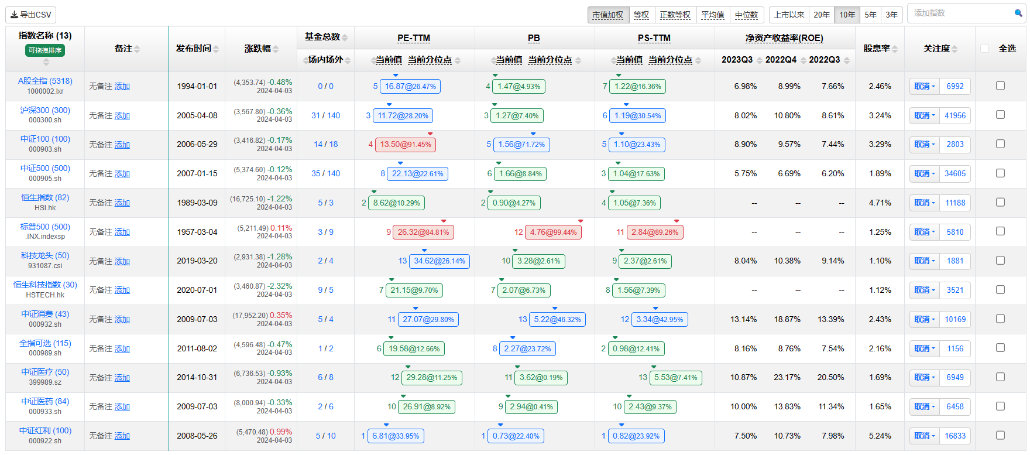
Task: Tick checkbox for 标普500 row
Action: 1000,231
